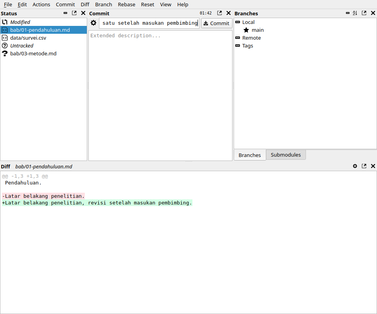Image resolution: width=377 pixels, height=314 pixels.
Task: Open the Diff menu
Action: tap(85, 5)
